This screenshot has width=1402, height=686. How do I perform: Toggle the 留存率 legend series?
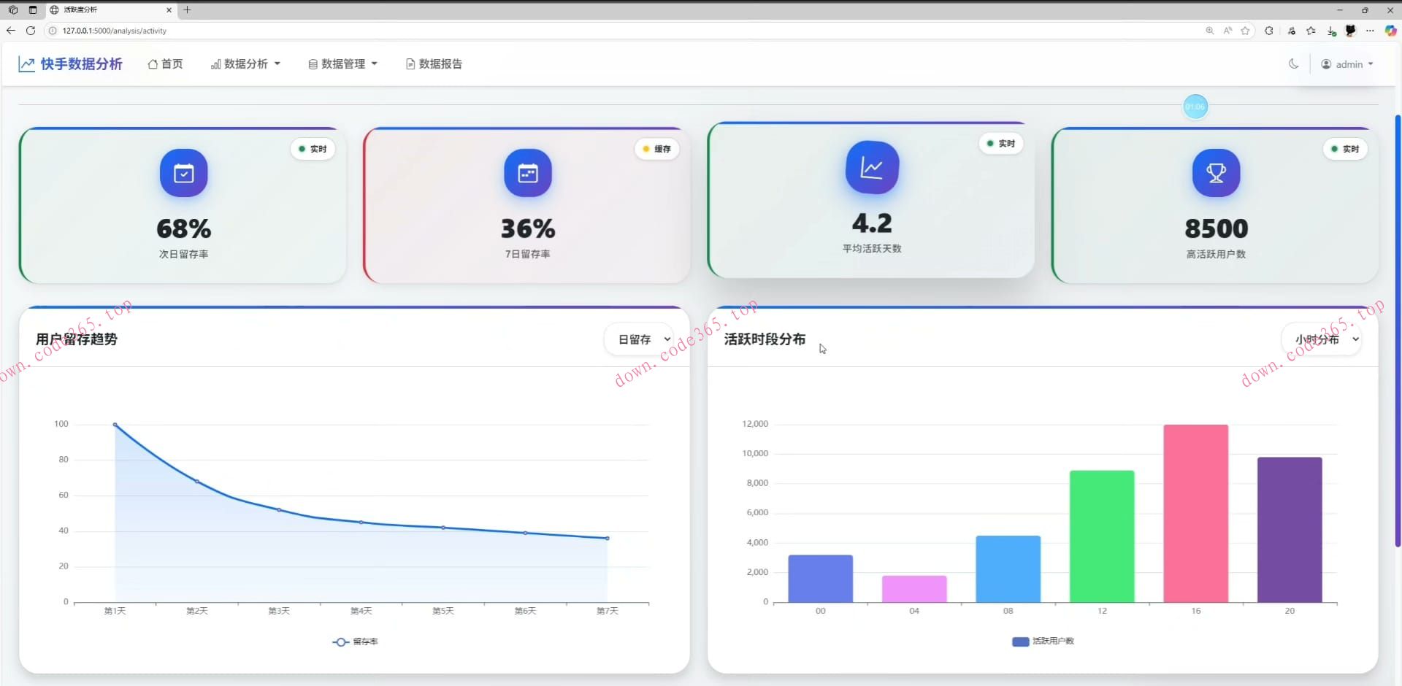356,641
